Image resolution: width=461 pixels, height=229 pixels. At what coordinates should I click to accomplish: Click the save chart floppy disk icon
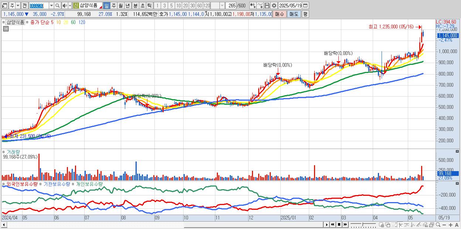(267, 6)
